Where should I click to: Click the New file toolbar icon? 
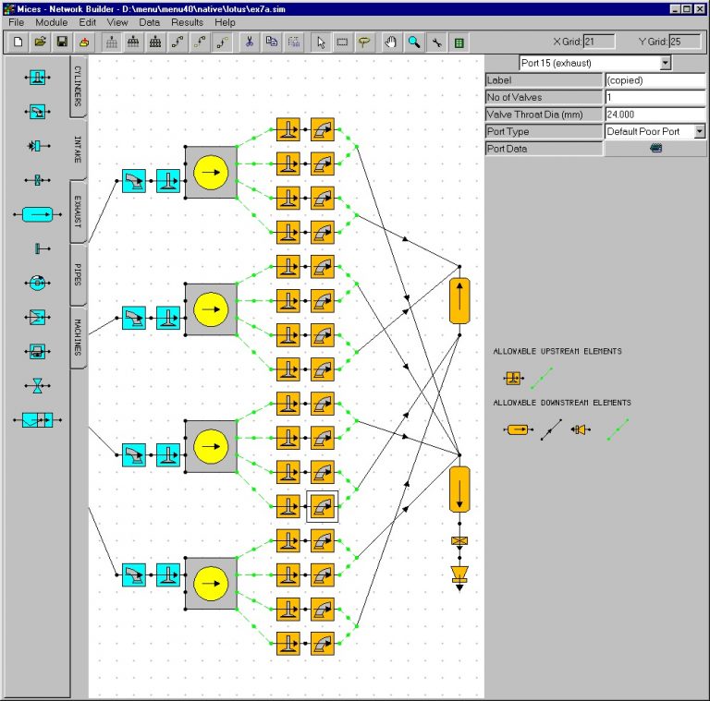(x=18, y=42)
